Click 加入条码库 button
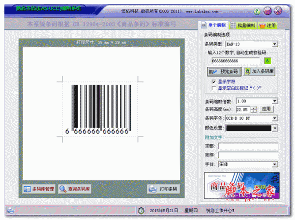Image resolution: width=295 pixels, height=220 pixels. (x=259, y=71)
